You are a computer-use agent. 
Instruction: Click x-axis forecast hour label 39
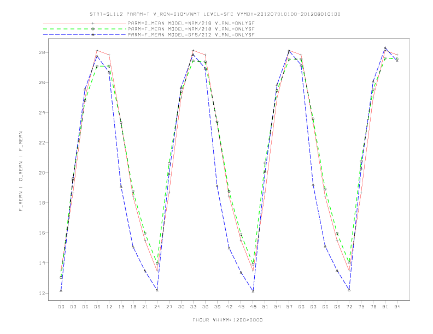point(217,307)
